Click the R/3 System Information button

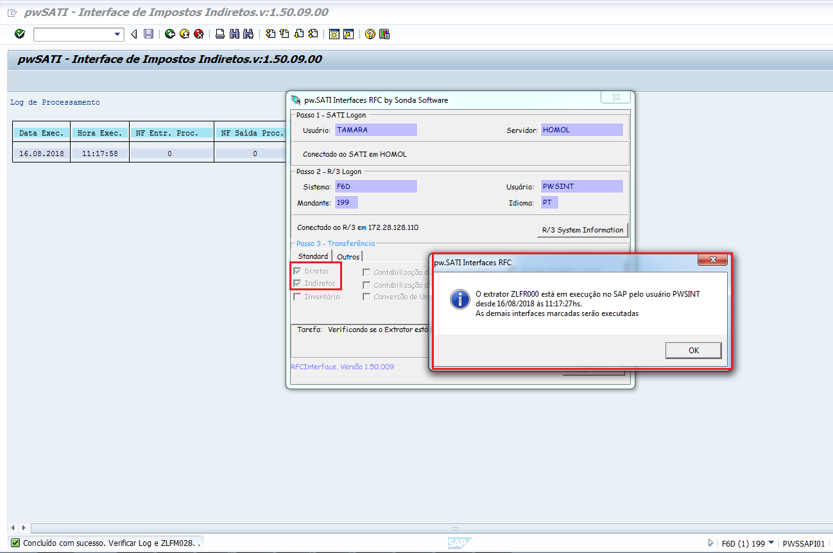[x=582, y=230]
